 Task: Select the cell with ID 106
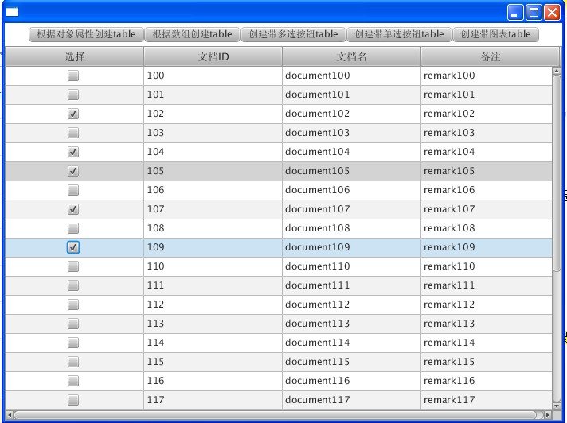click(213, 190)
